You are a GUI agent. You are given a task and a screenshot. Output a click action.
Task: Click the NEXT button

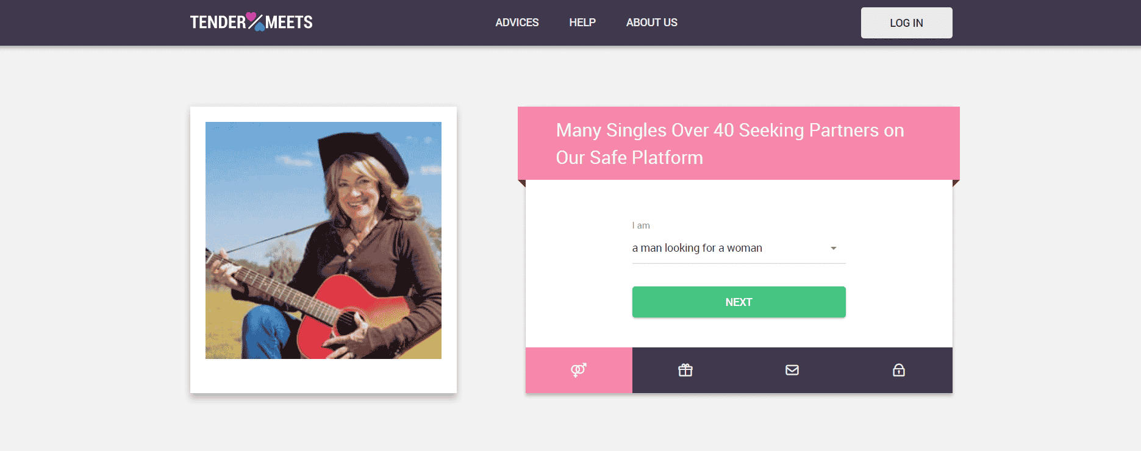tap(739, 302)
